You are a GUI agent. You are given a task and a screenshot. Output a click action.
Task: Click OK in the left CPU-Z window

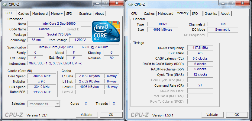tap(111, 115)
